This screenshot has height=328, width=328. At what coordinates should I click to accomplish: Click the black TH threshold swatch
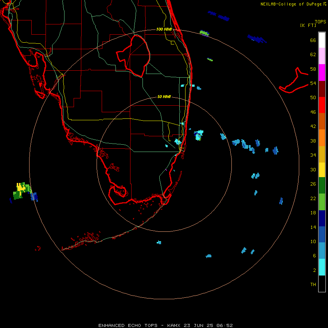click(x=322, y=284)
